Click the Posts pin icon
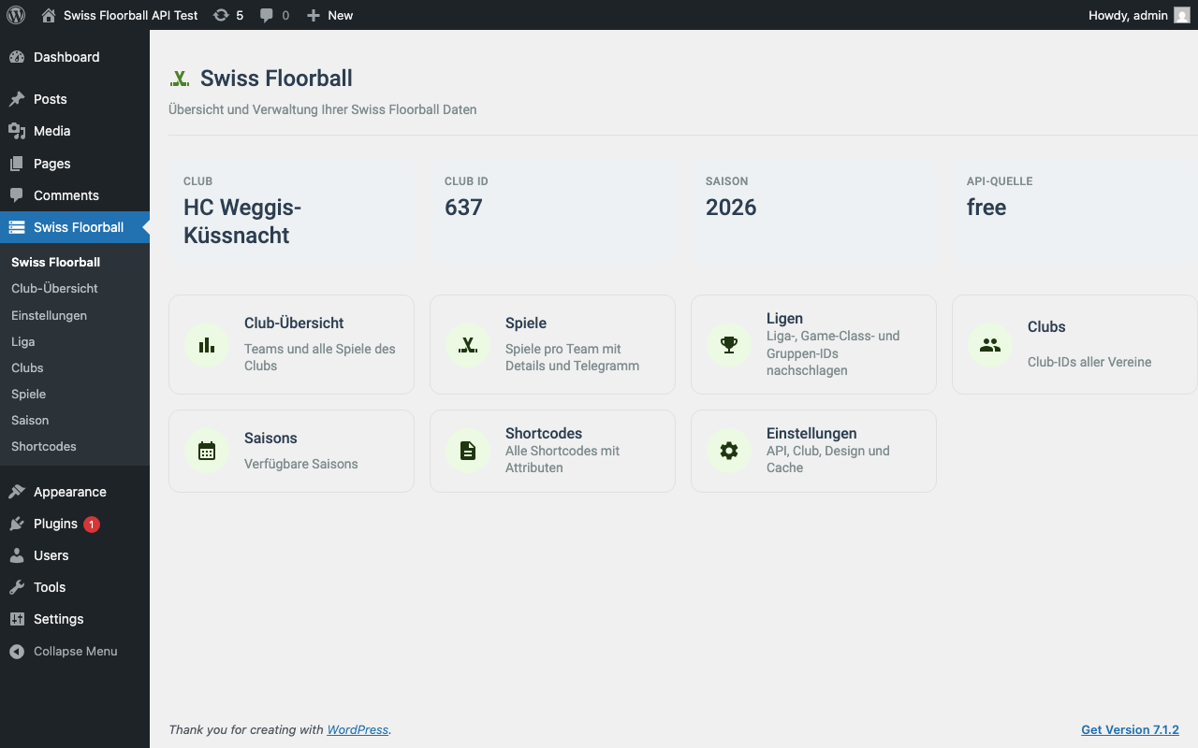The width and height of the screenshot is (1198, 748). click(x=17, y=99)
